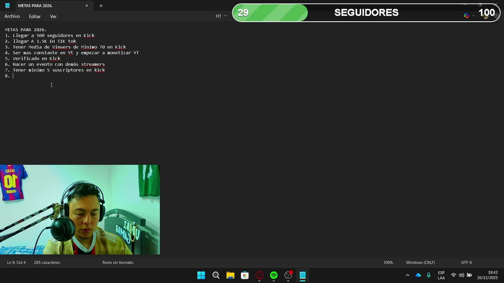
Task: Click Ln 9, Col 4 position indicator
Action: 16,263
